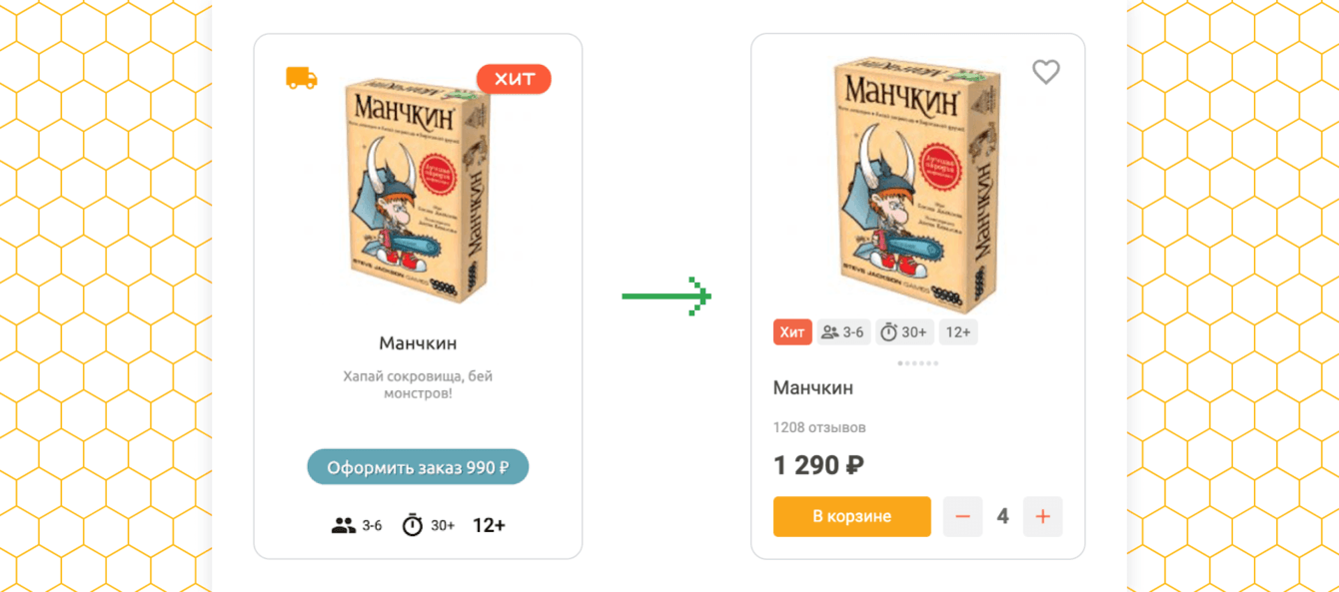
Task: Click the black stopwatch icon beside 30+
Action: (412, 525)
